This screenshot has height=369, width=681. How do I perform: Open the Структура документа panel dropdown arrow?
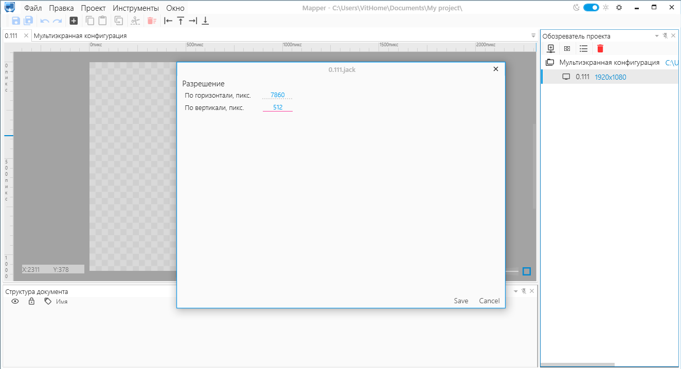coord(515,291)
